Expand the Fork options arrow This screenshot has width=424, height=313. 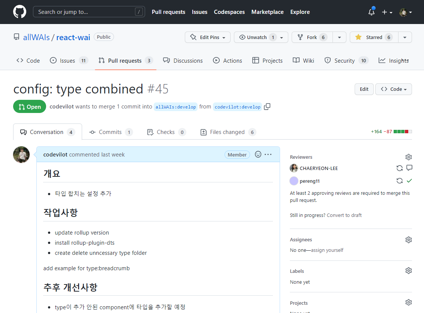tap(339, 38)
